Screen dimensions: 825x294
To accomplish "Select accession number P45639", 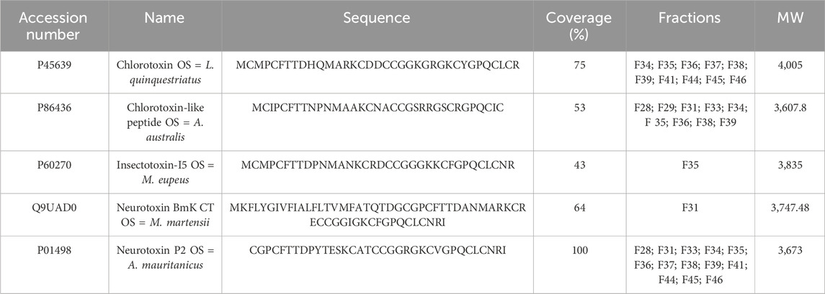I will [x=54, y=65].
